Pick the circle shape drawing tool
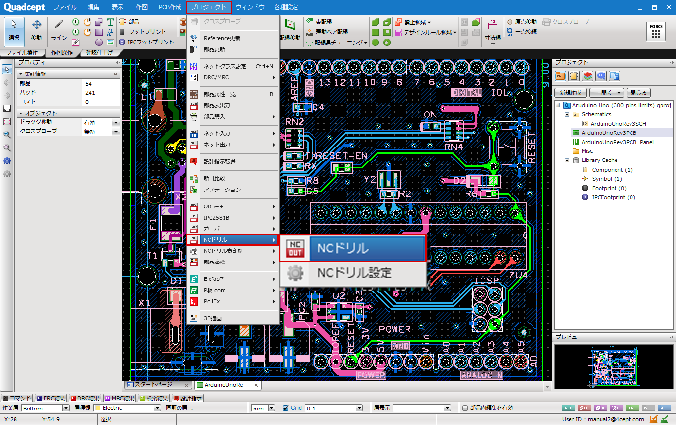 99,43
